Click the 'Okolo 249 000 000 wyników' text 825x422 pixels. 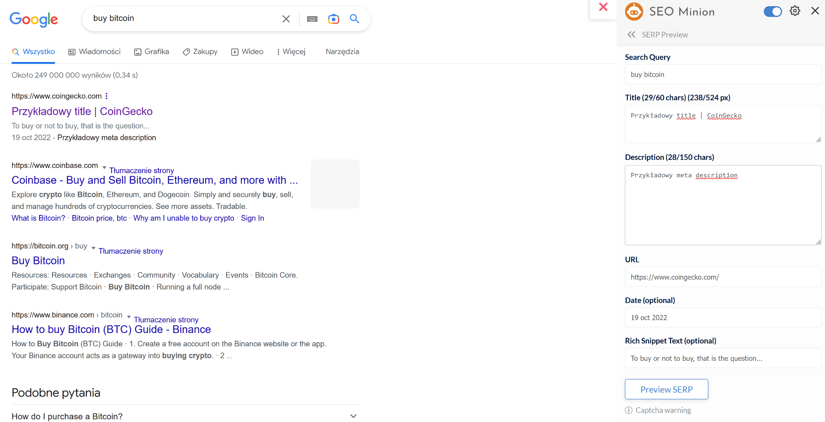point(75,75)
